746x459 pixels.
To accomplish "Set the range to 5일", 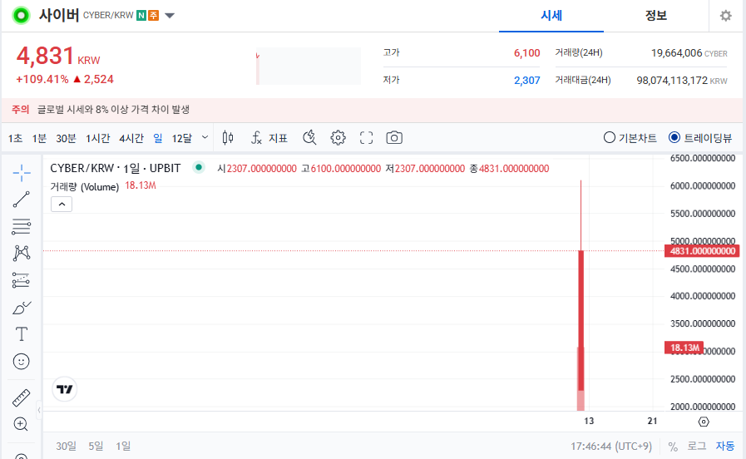I will click(96, 447).
